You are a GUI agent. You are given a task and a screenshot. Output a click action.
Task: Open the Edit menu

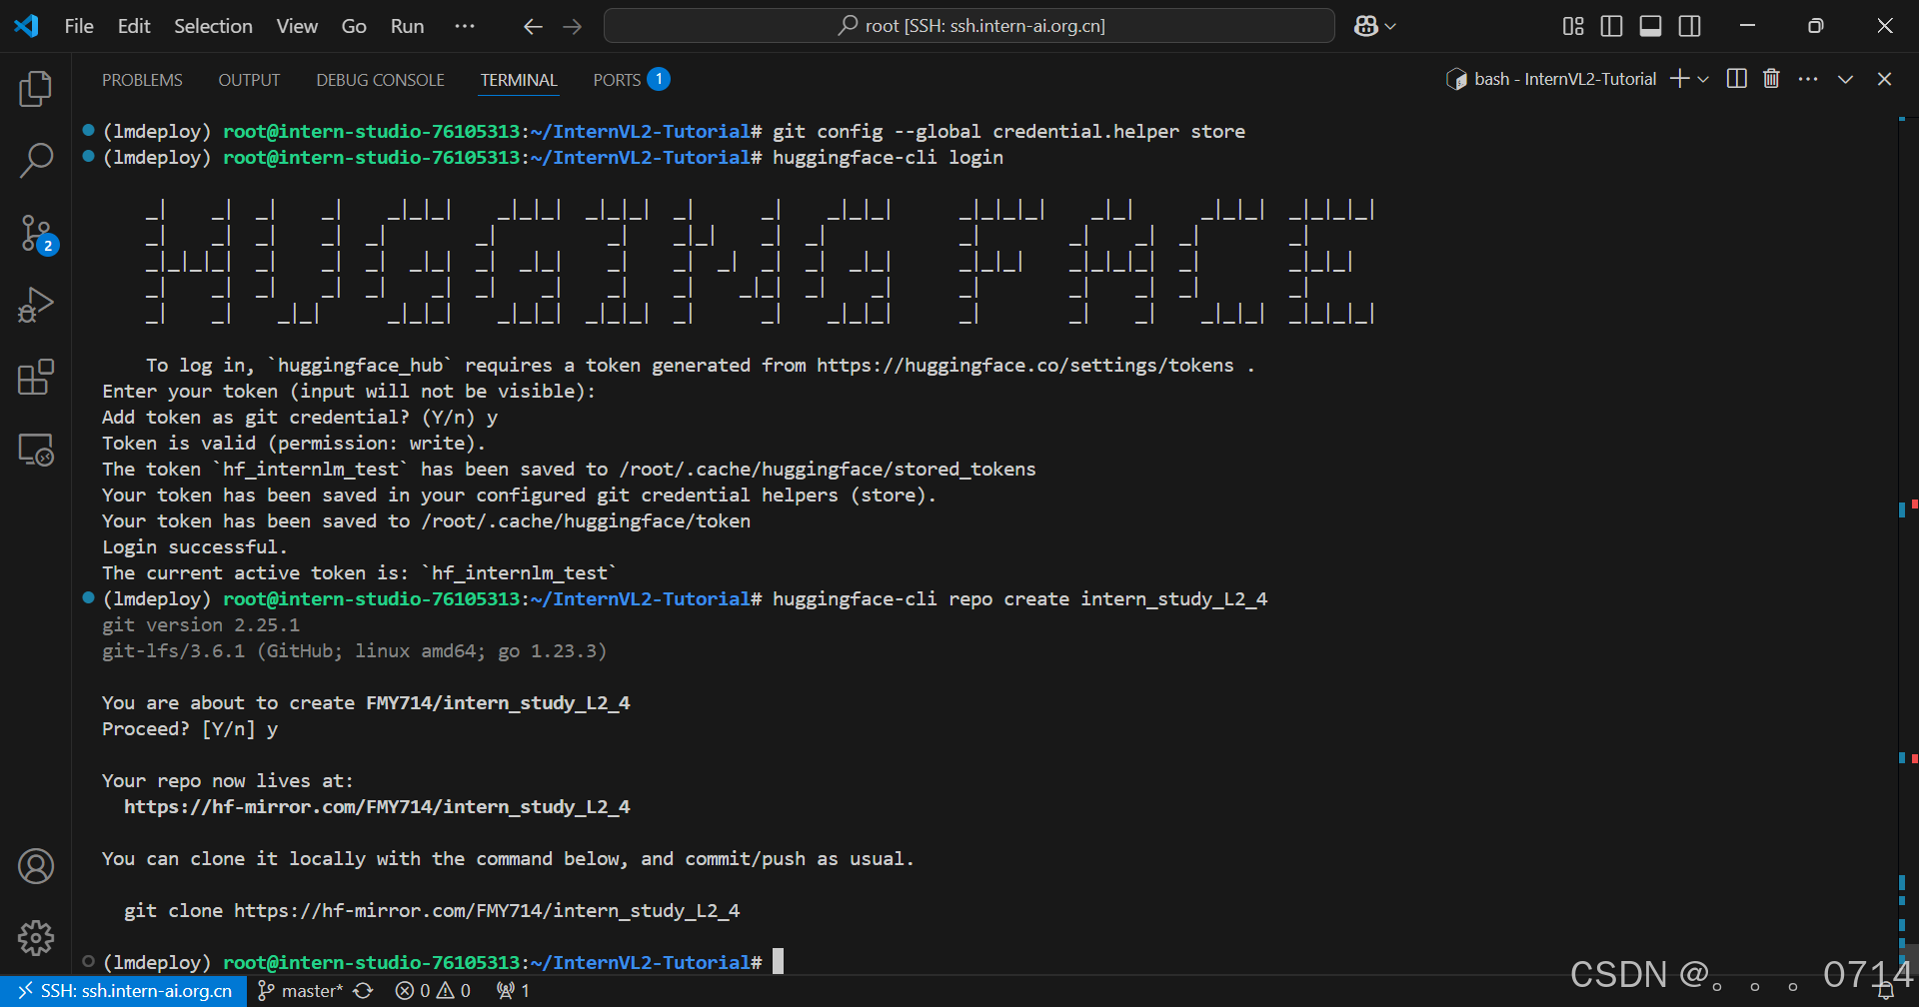134,26
